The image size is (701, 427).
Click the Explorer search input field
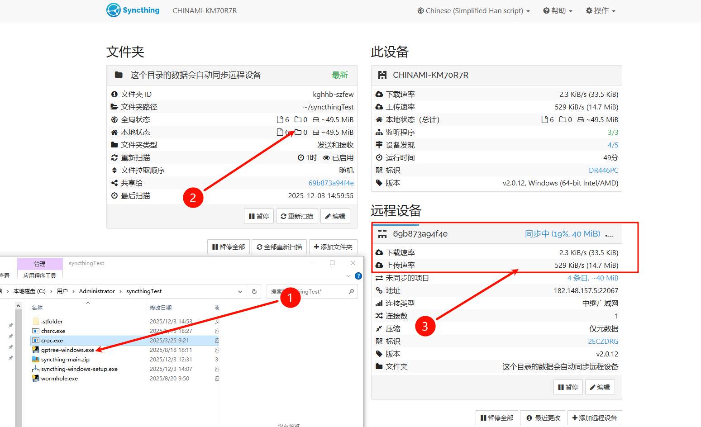tap(308, 292)
